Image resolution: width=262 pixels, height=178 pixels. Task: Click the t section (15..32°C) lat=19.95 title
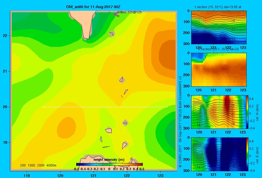(x=218, y=7)
